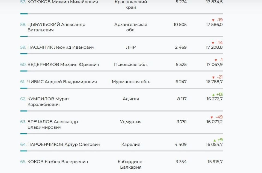The height and width of the screenshot is (173, 262).
Task: Click the red down arrow beside -19
Action: pos(213,20)
